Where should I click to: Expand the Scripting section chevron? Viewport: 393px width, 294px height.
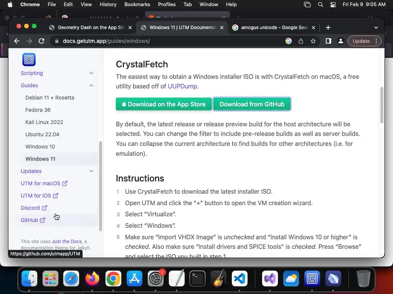coord(91,73)
